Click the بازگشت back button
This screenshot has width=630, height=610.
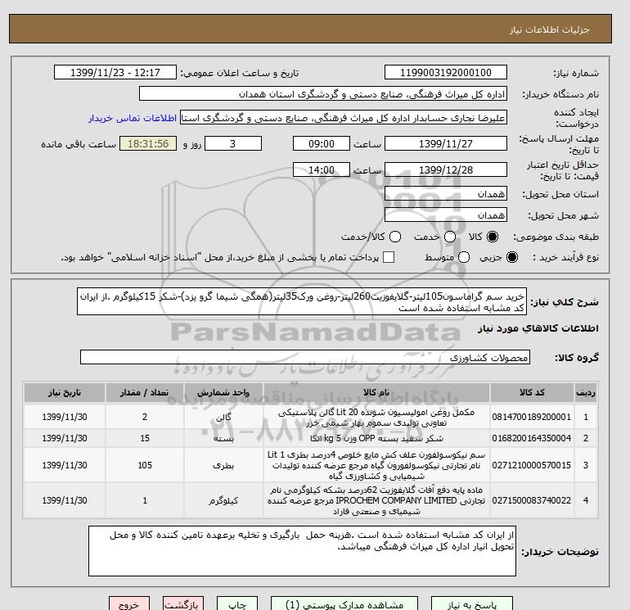183,604
